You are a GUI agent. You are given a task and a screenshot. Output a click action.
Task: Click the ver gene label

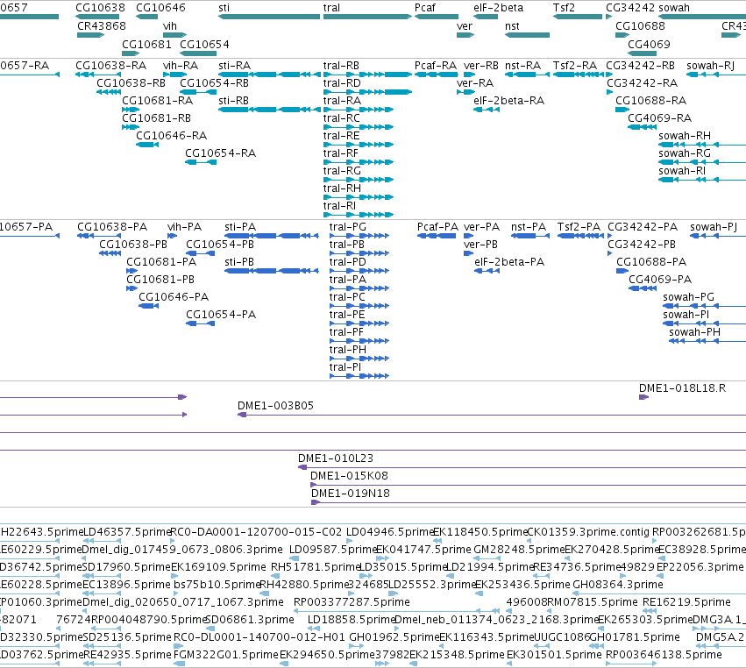tap(465, 26)
